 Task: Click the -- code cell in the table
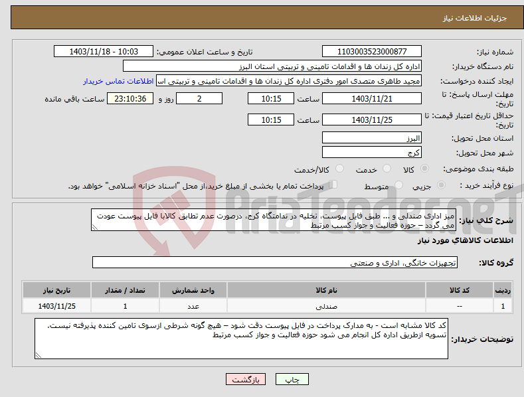pos(460,306)
